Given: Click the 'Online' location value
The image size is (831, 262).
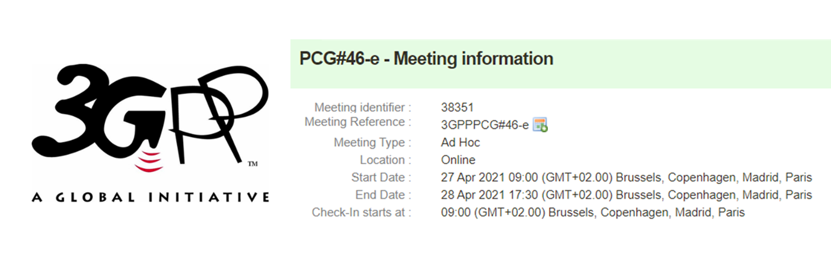Looking at the screenshot, I should pos(458,160).
